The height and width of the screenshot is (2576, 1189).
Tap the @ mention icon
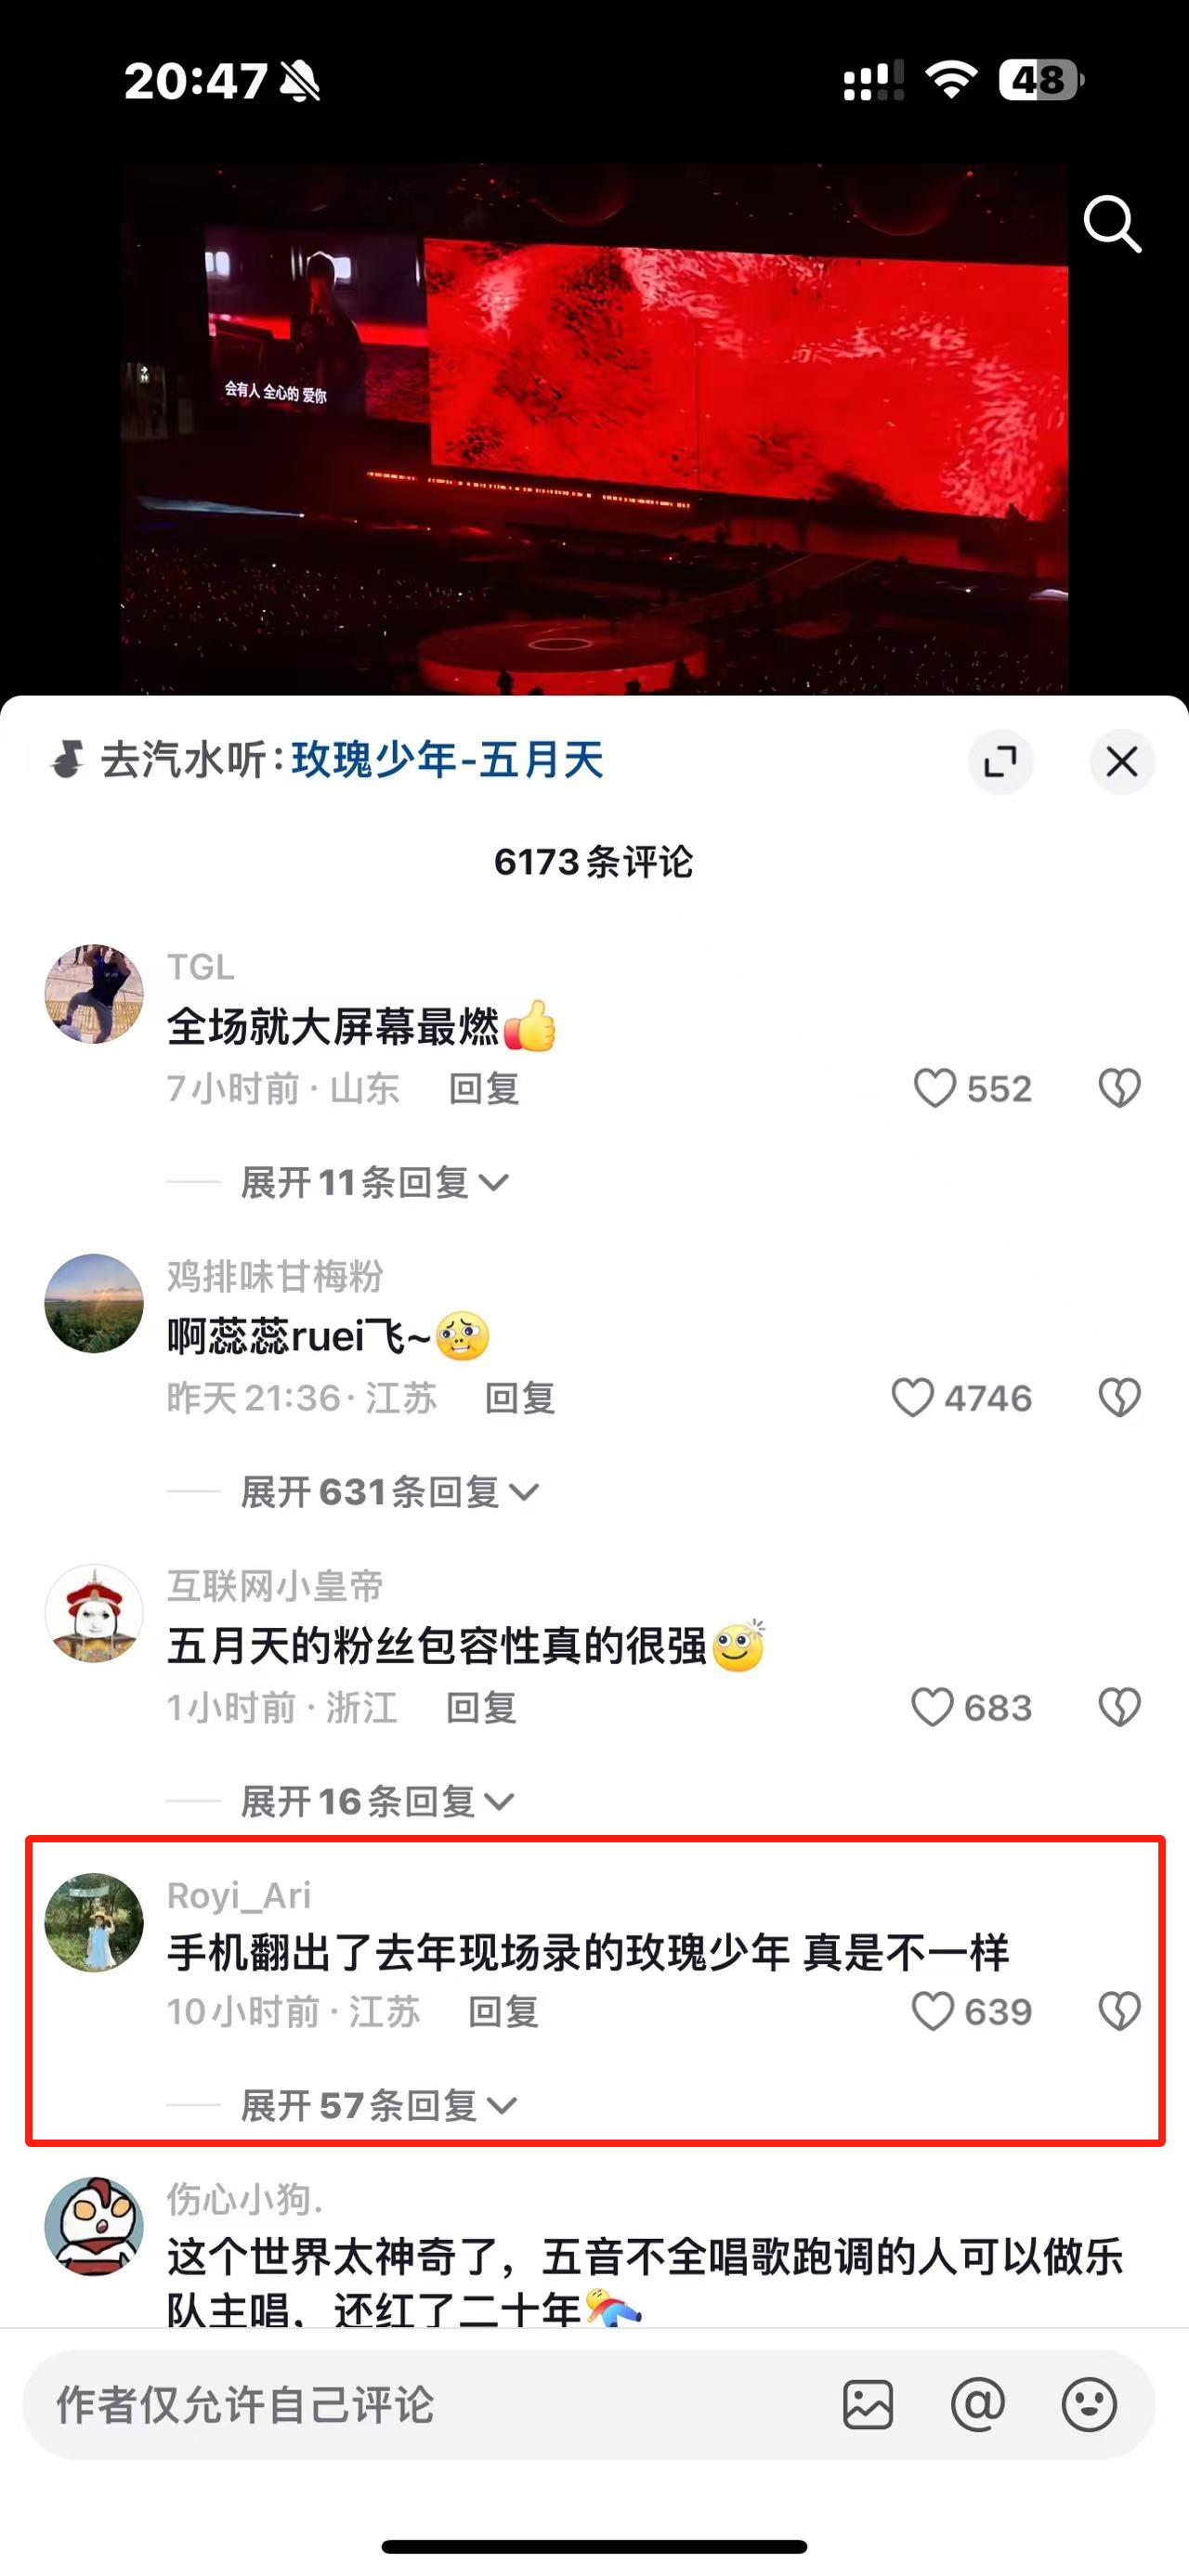[978, 2405]
